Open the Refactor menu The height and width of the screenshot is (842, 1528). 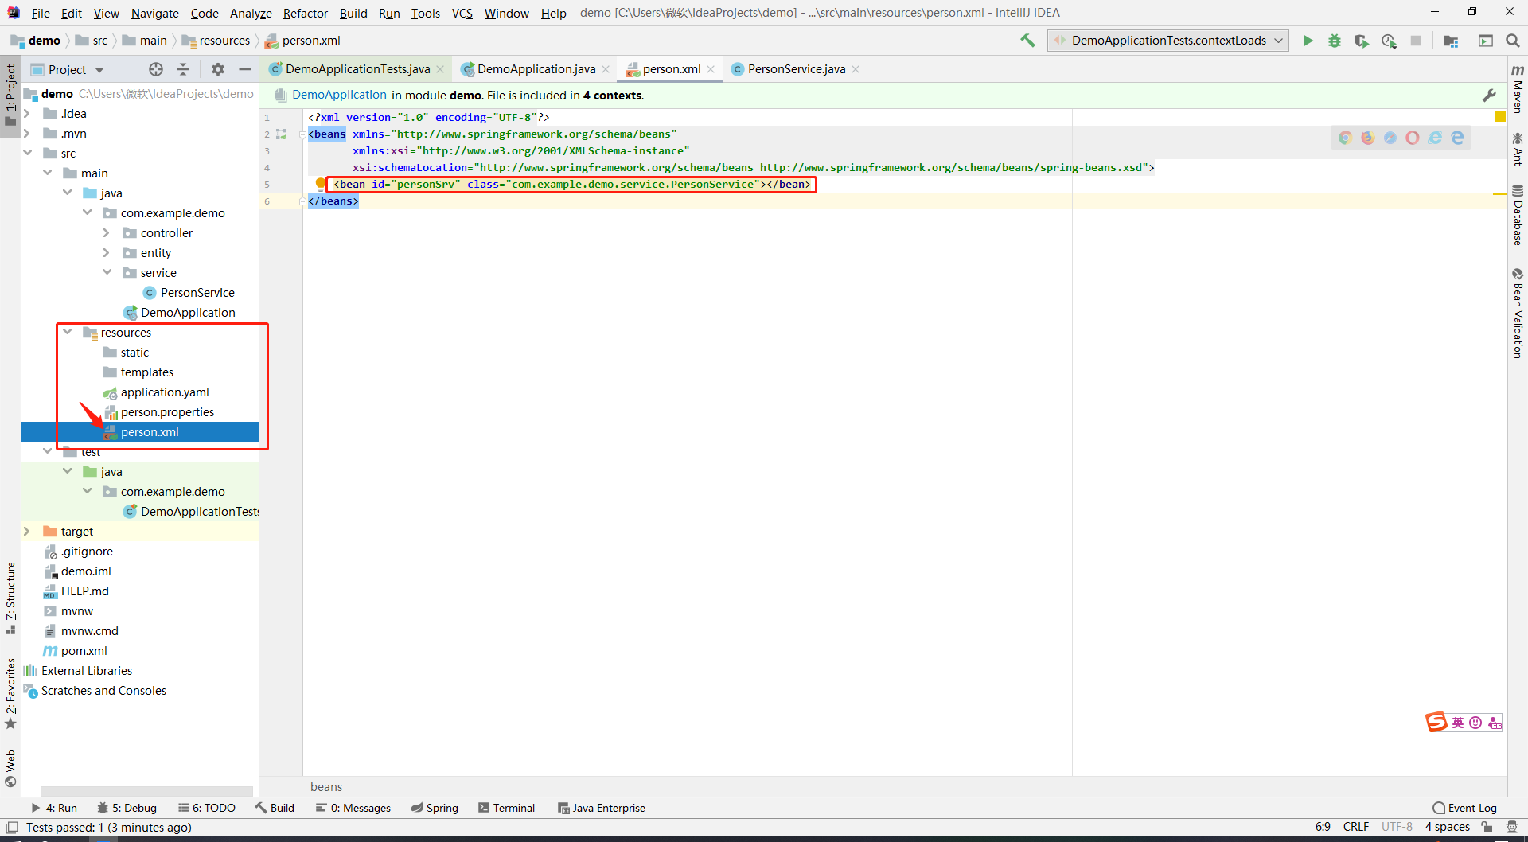coord(306,13)
